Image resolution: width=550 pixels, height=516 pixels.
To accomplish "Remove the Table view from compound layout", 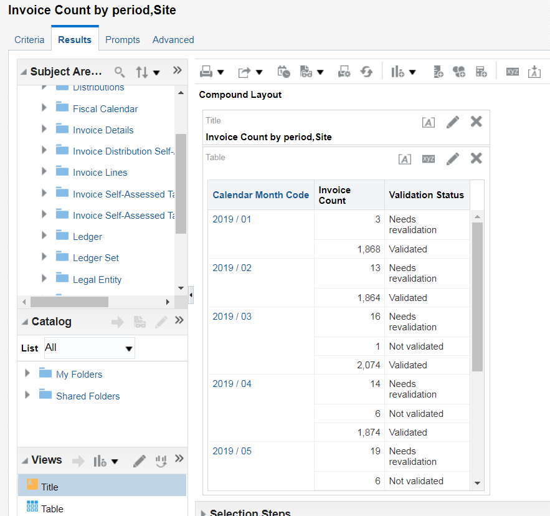I will tap(476, 158).
